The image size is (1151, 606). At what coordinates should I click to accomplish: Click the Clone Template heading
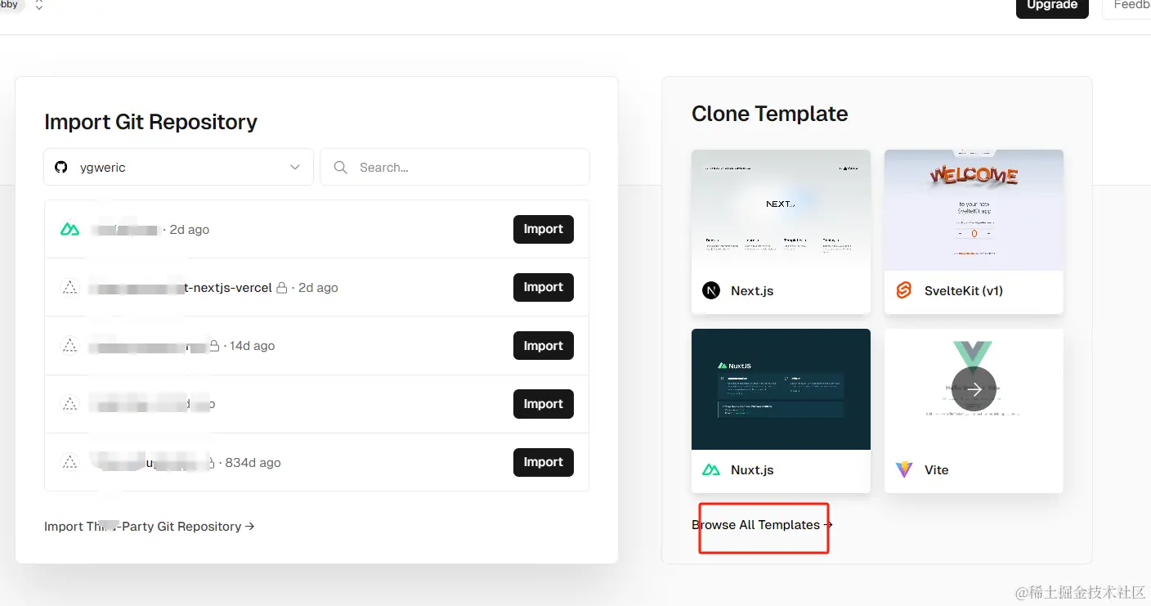(769, 114)
